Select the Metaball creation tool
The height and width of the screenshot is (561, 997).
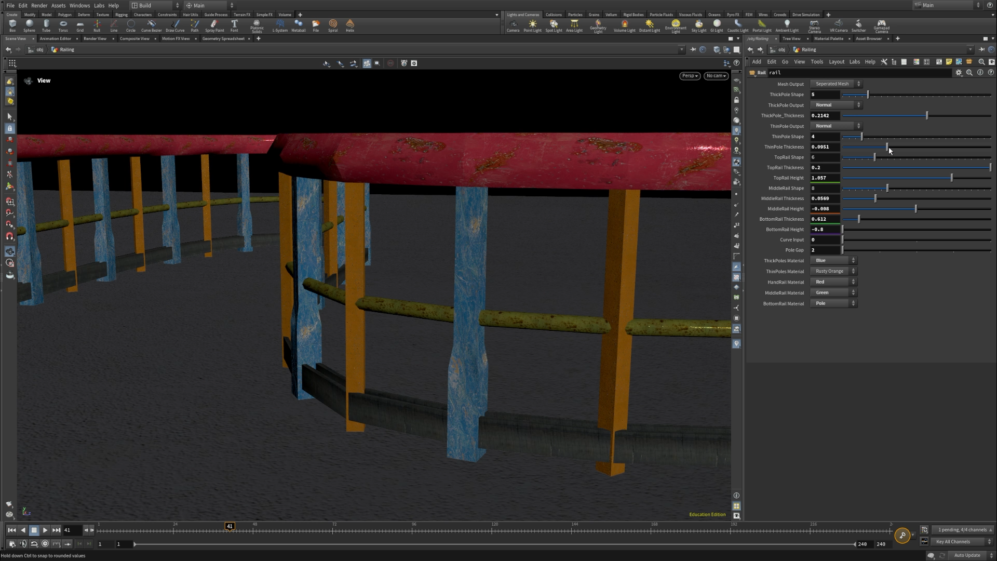pyautogui.click(x=299, y=25)
